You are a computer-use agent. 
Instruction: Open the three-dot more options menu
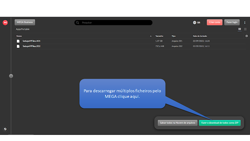pos(245,23)
